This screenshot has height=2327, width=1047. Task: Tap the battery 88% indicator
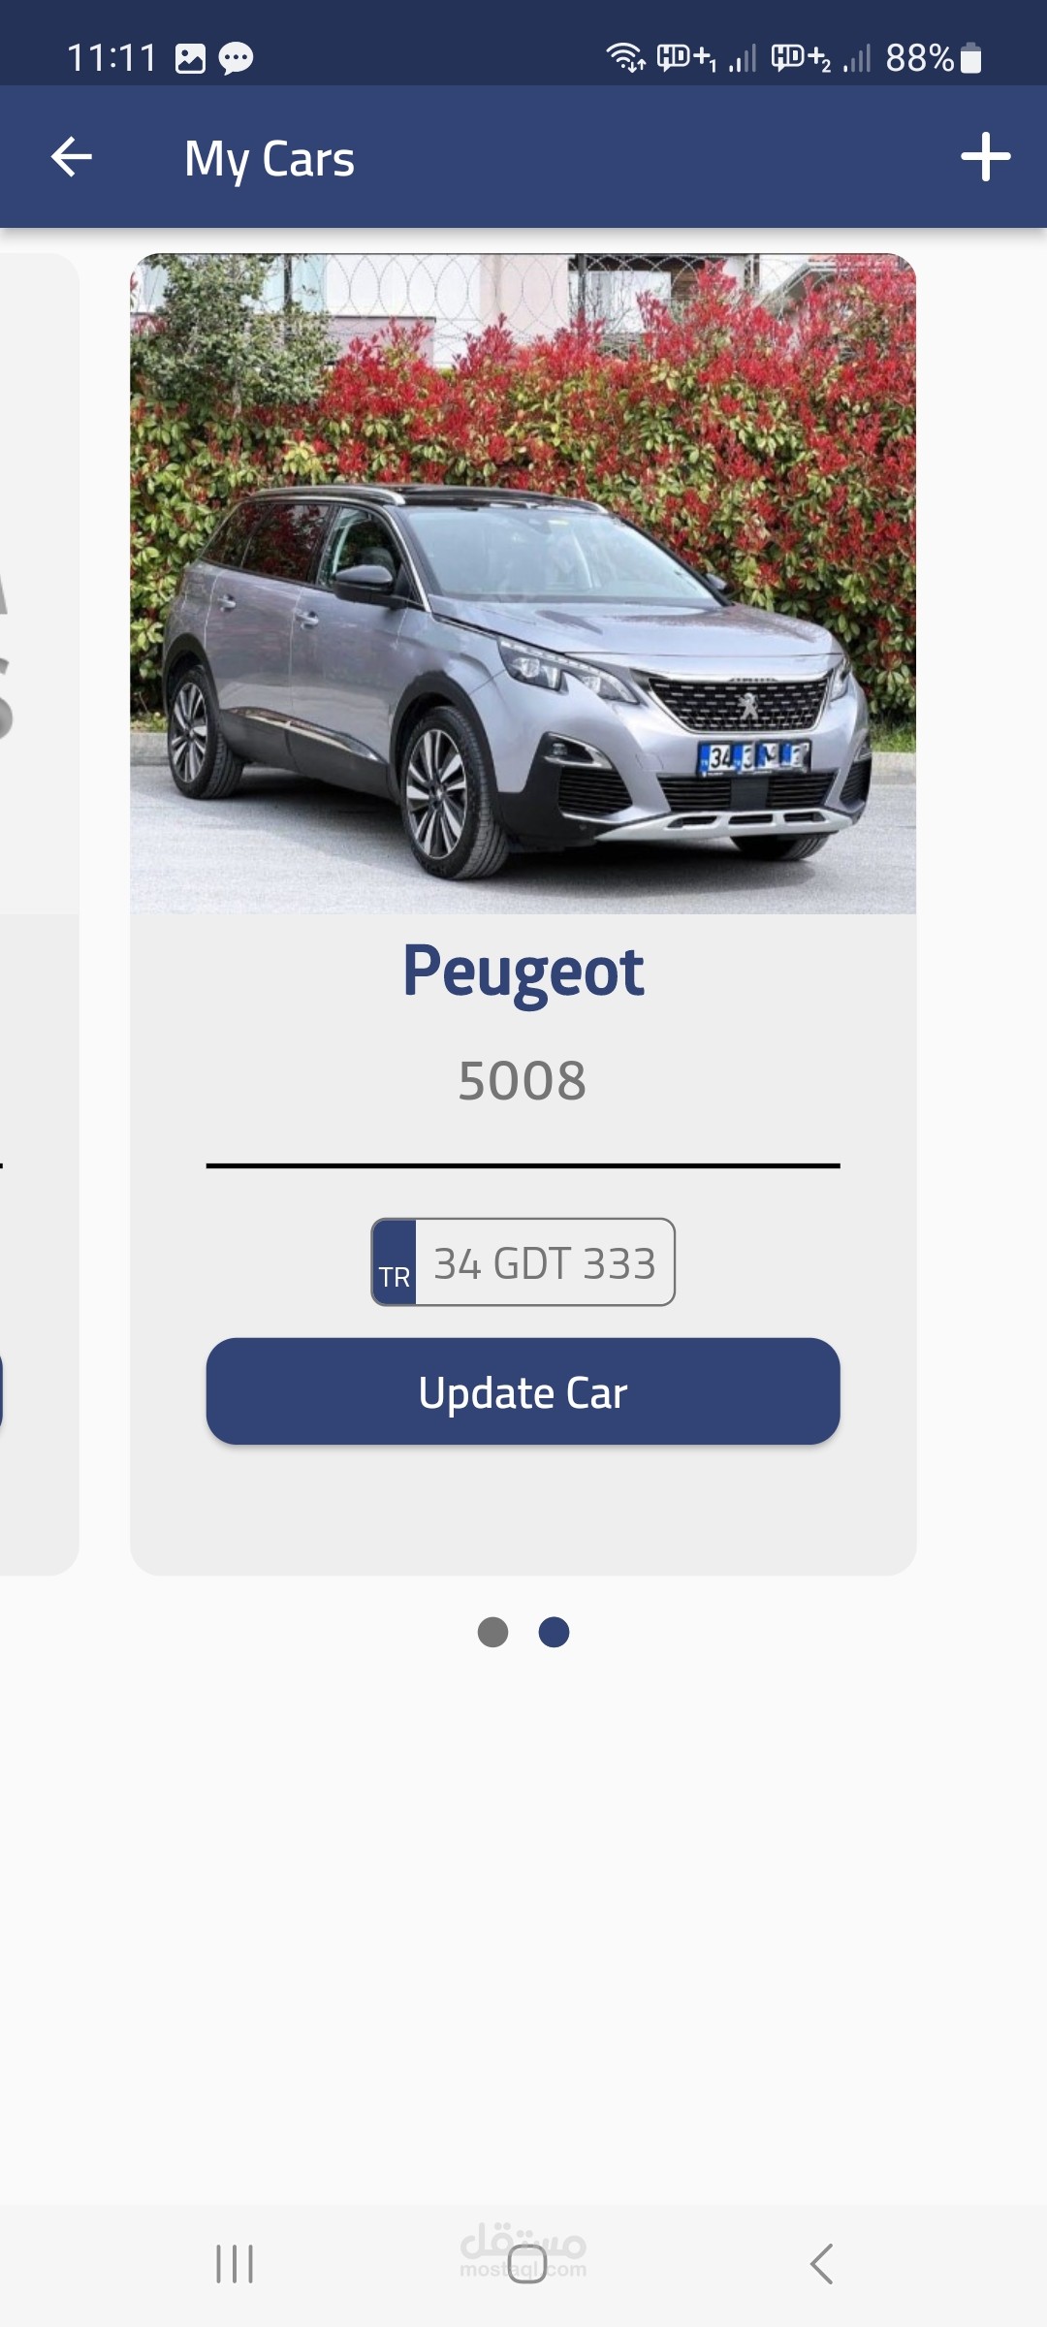pos(934,58)
